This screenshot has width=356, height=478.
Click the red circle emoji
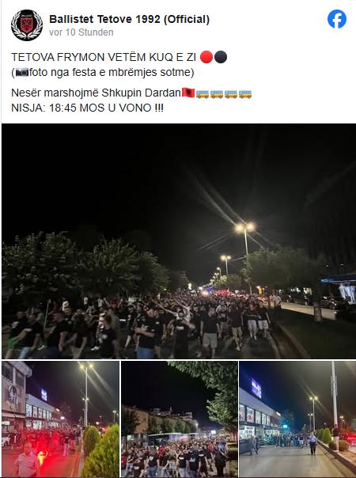[x=206, y=57]
